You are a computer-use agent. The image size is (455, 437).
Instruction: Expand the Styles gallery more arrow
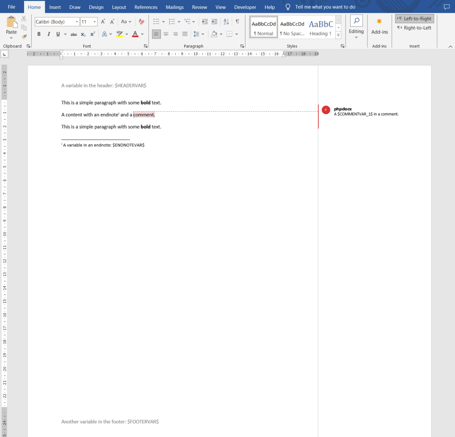pos(338,35)
